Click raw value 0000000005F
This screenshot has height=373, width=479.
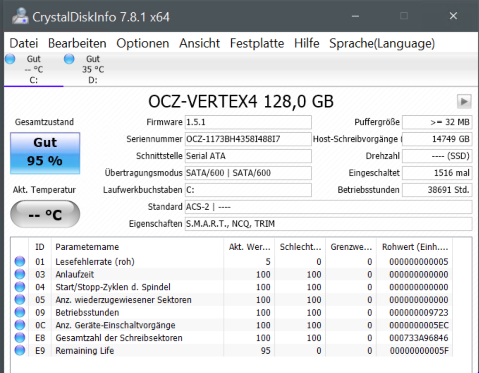(x=419, y=351)
